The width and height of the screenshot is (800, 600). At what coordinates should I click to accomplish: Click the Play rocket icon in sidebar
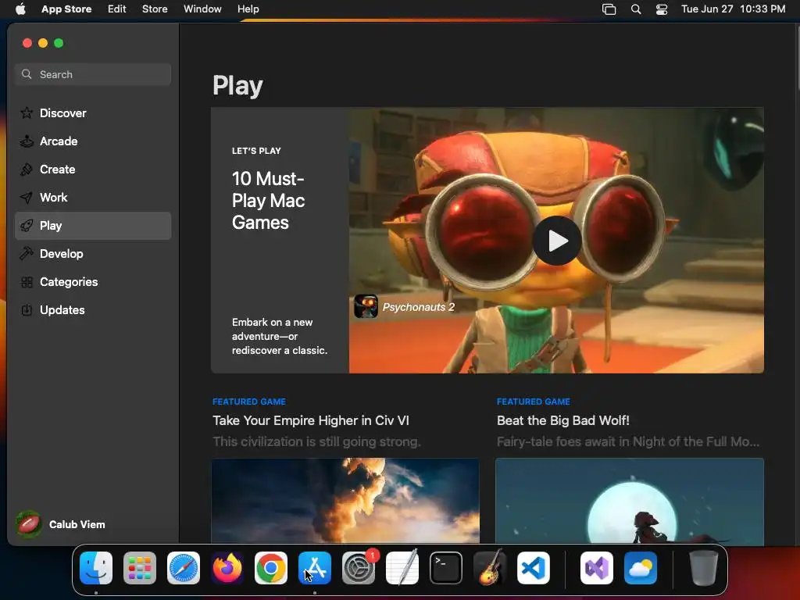(x=27, y=226)
